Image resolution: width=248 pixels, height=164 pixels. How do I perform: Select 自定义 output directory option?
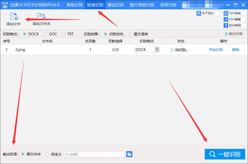tap(47, 154)
